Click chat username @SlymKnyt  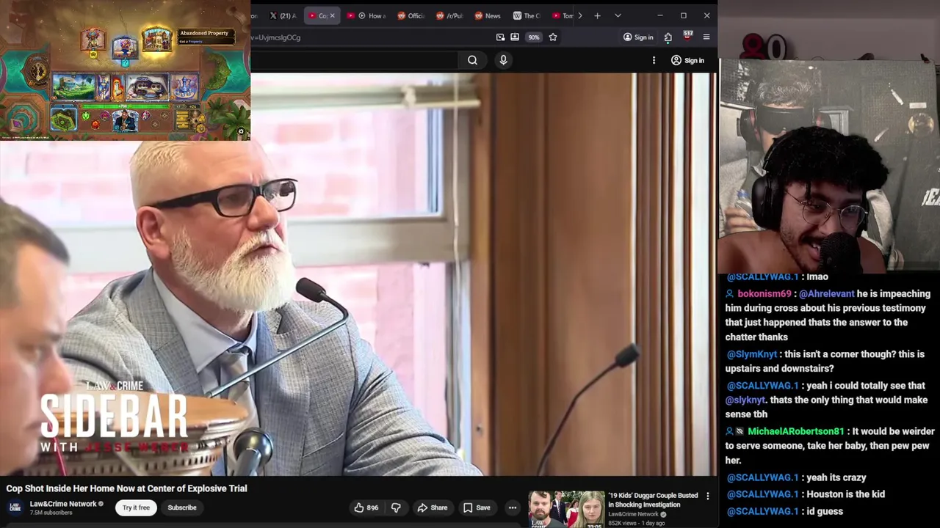point(751,354)
